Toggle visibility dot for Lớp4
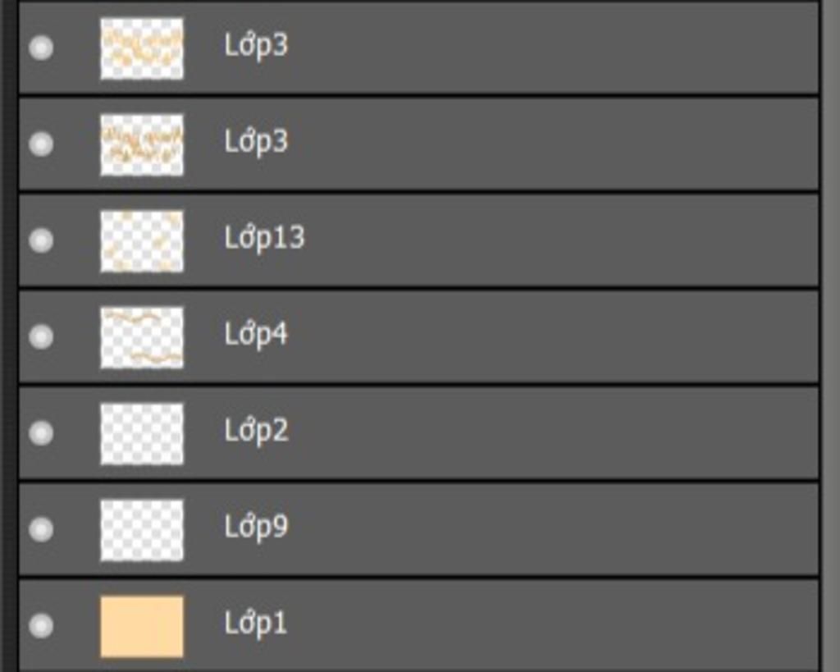 point(41,336)
